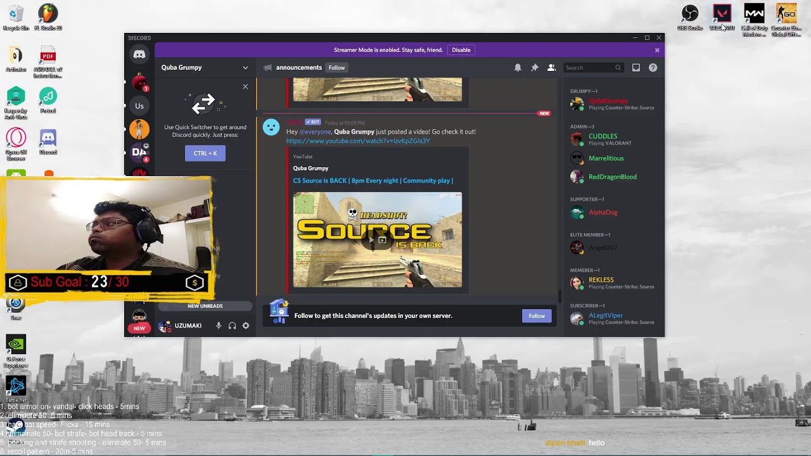Dismiss the Streamer Mode banner
This screenshot has height=456, width=811.
point(657,50)
